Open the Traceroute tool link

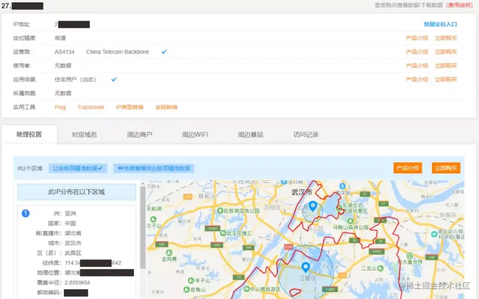[91, 107]
